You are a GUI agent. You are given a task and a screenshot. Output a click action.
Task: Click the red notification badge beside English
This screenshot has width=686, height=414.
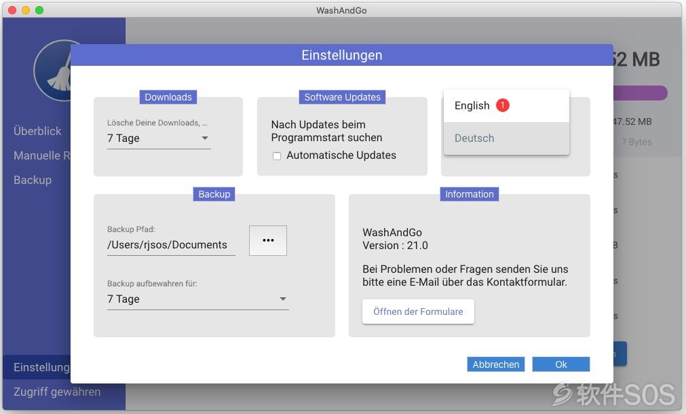(503, 105)
